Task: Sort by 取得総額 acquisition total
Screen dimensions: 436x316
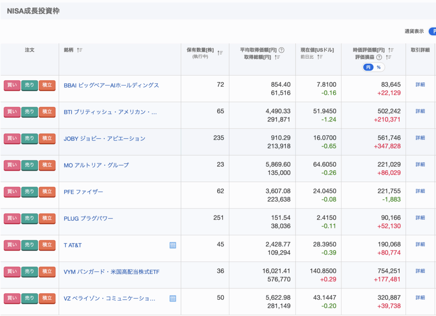Action: (277, 57)
